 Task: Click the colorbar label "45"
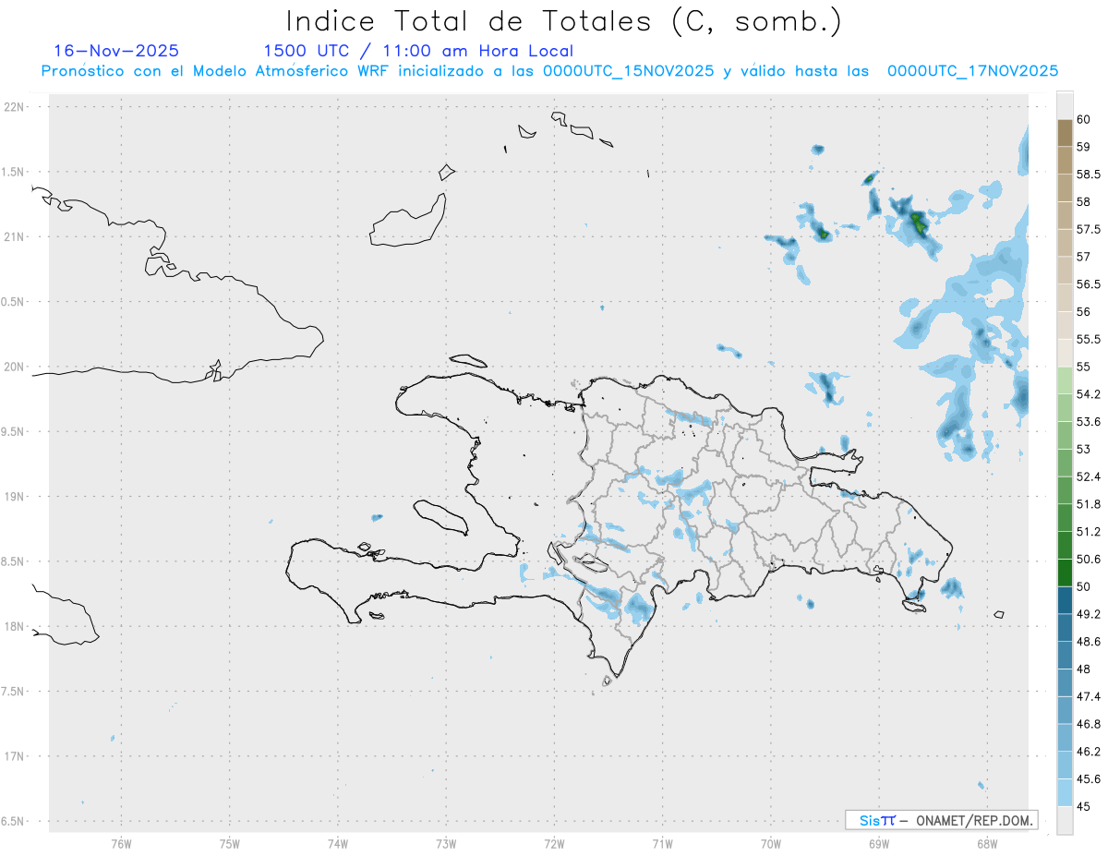(1083, 806)
